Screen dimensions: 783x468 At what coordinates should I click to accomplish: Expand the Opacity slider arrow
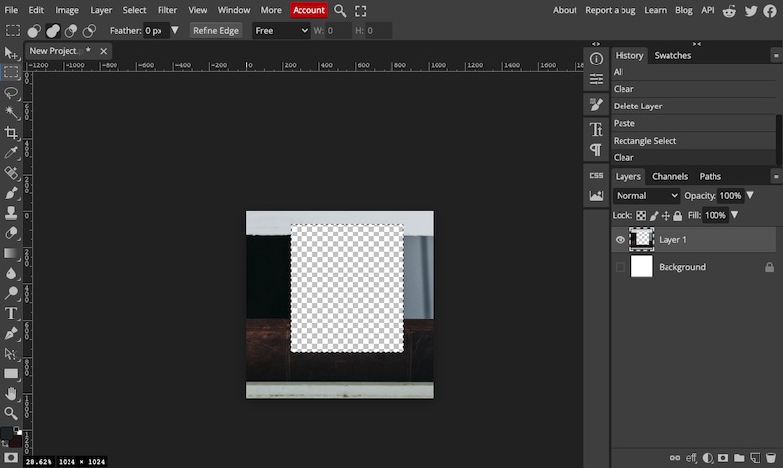tap(751, 195)
